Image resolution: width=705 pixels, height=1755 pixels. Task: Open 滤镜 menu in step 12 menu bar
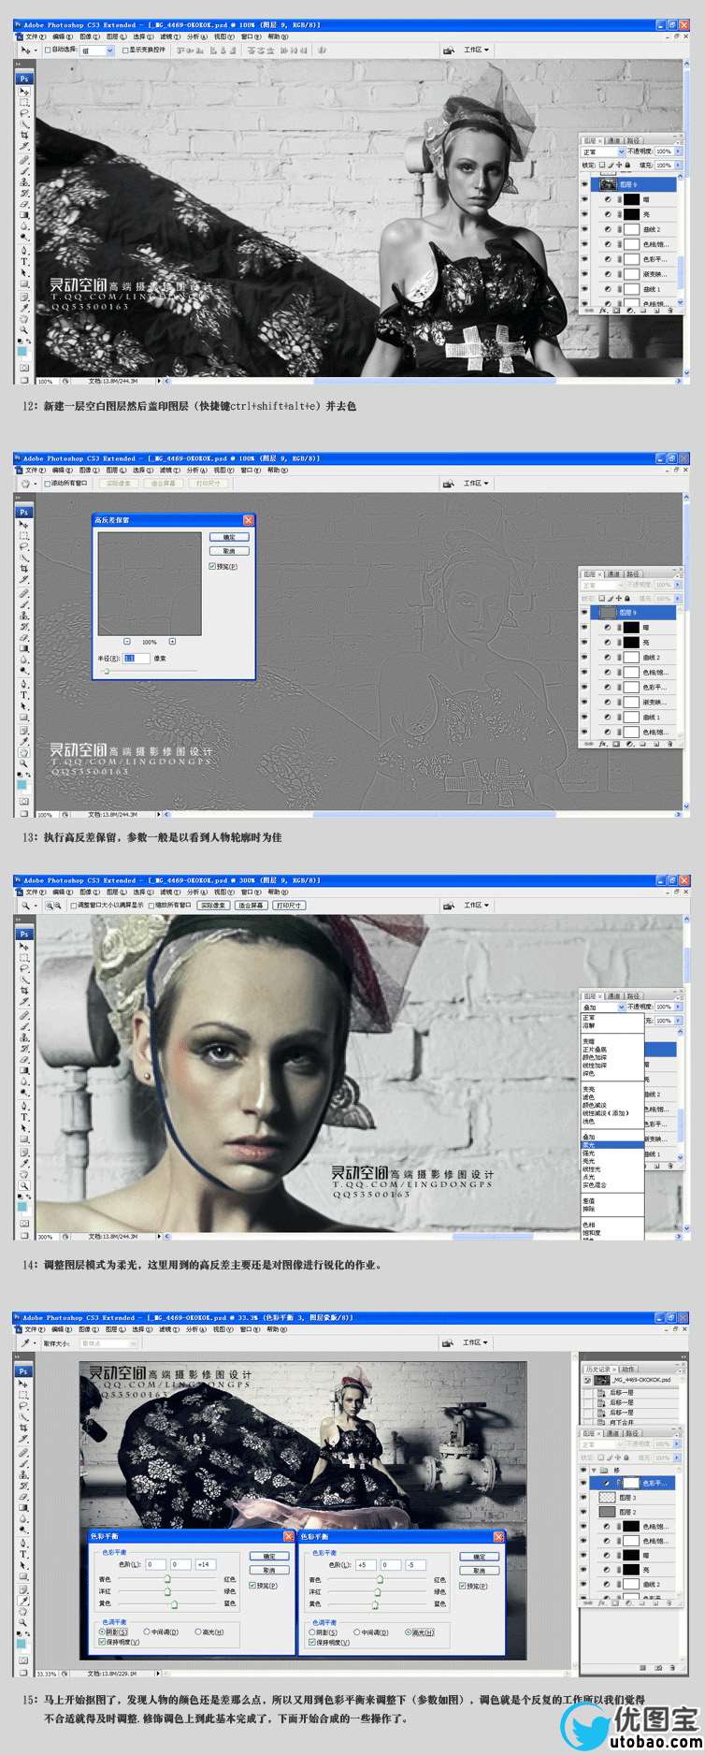(x=169, y=37)
